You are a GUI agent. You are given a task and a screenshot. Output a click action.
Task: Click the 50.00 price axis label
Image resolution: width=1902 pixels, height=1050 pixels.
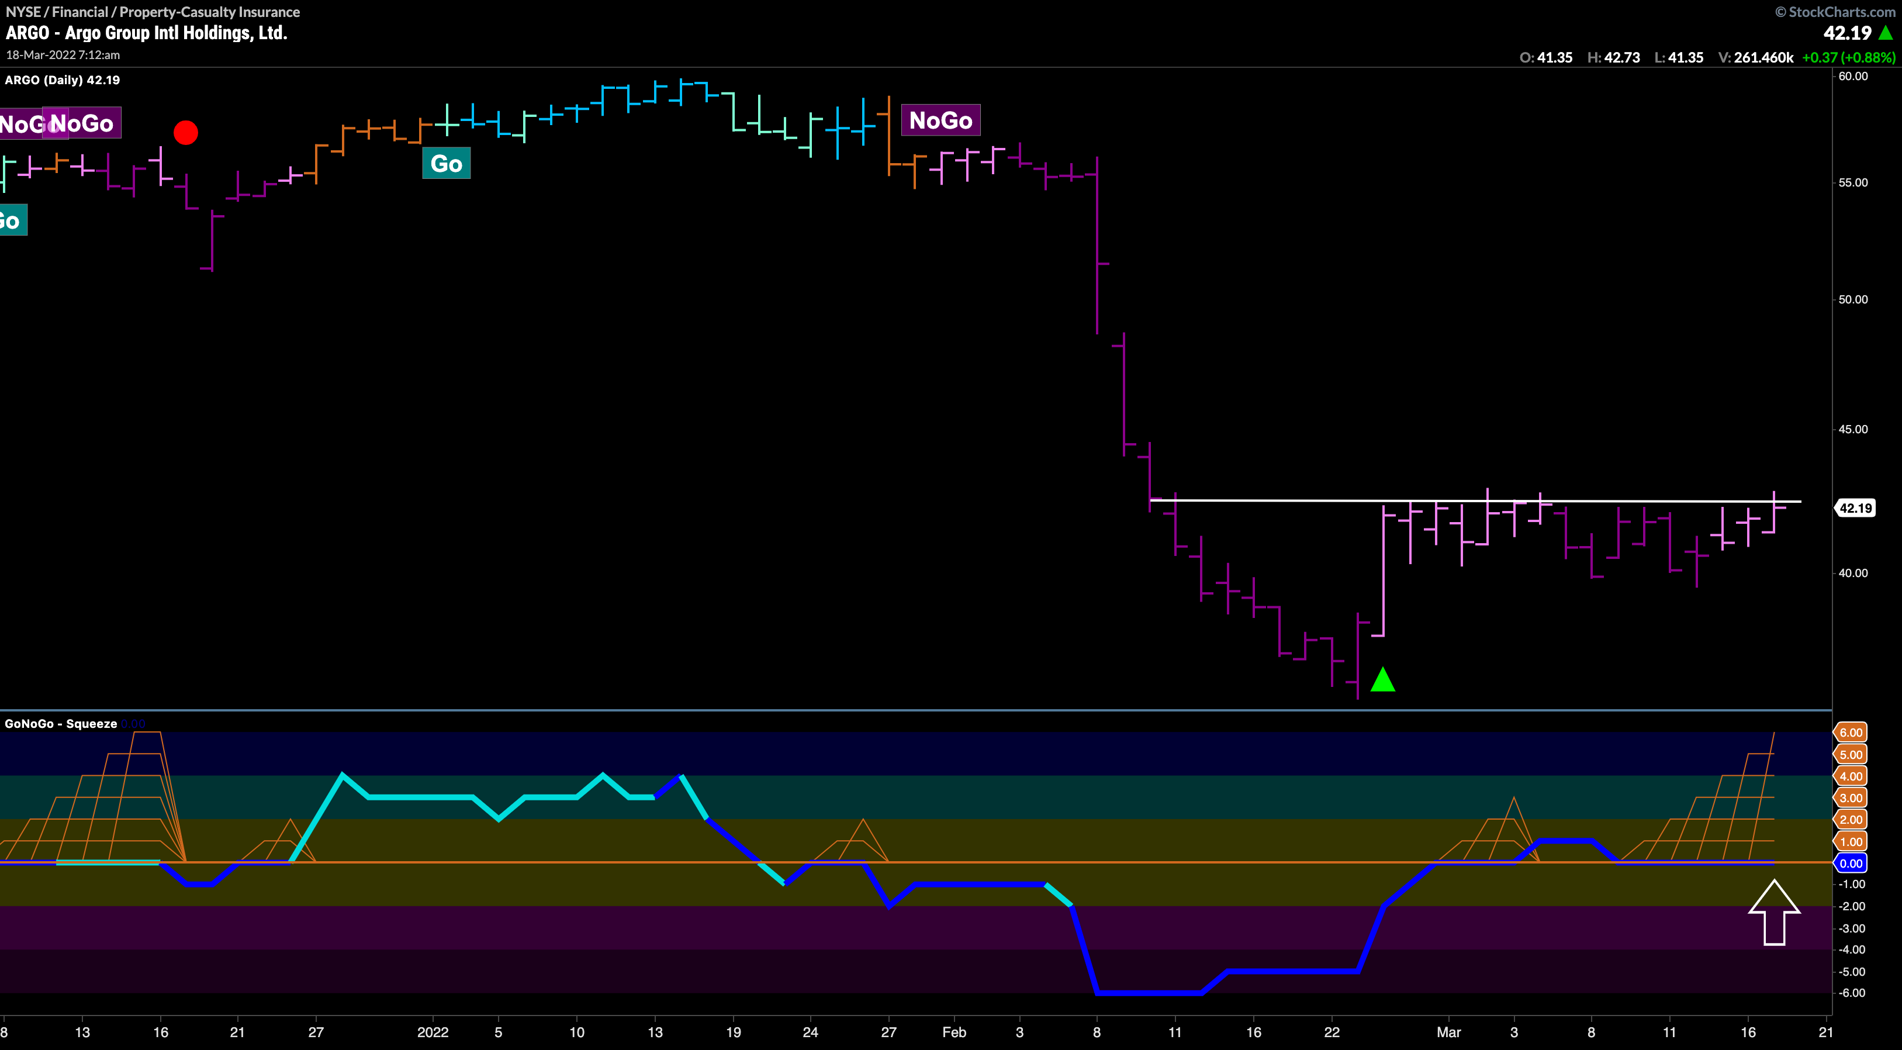point(1853,299)
